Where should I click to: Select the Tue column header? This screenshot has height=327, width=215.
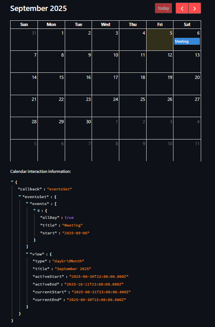tap(79, 25)
